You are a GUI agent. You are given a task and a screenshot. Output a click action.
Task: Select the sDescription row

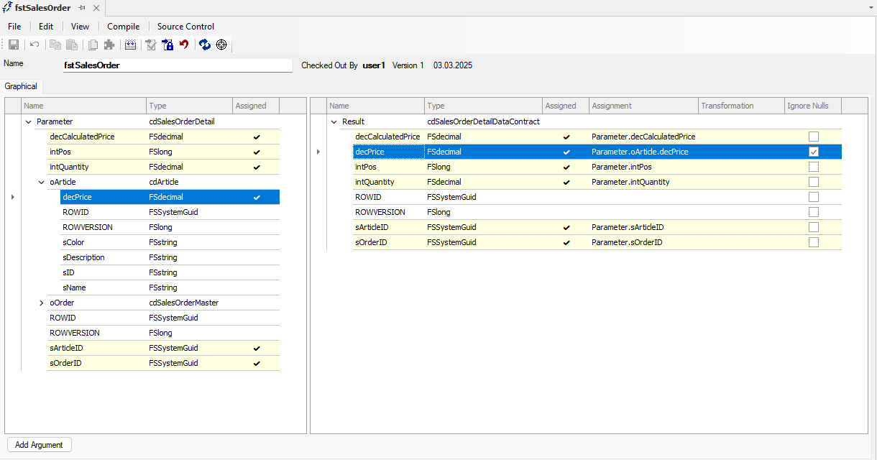click(170, 257)
